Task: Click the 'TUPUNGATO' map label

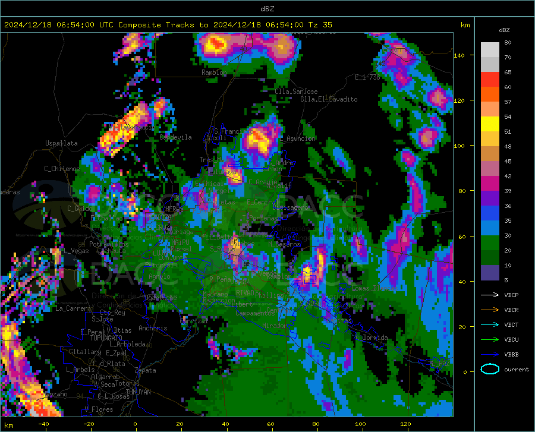Action: pyautogui.click(x=106, y=338)
